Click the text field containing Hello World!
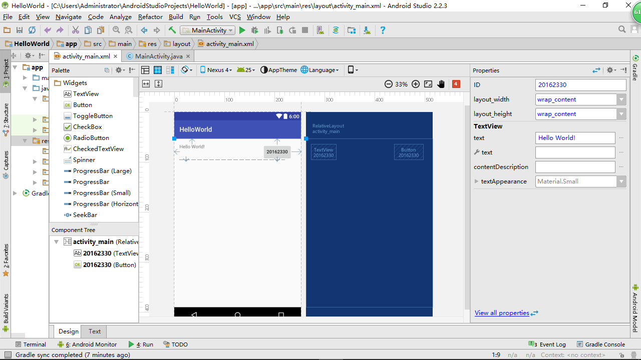Image resolution: width=641 pixels, height=360 pixels. coord(575,138)
